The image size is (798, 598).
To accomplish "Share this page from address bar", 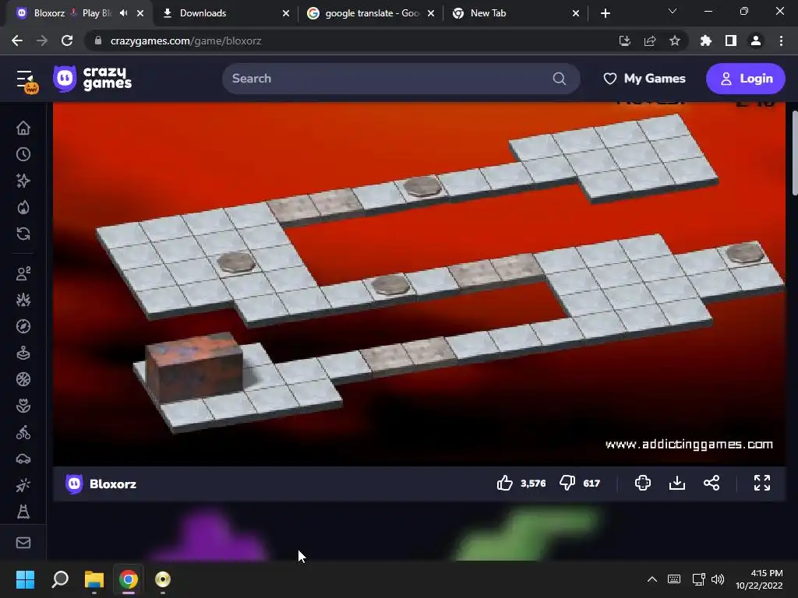I will [649, 40].
